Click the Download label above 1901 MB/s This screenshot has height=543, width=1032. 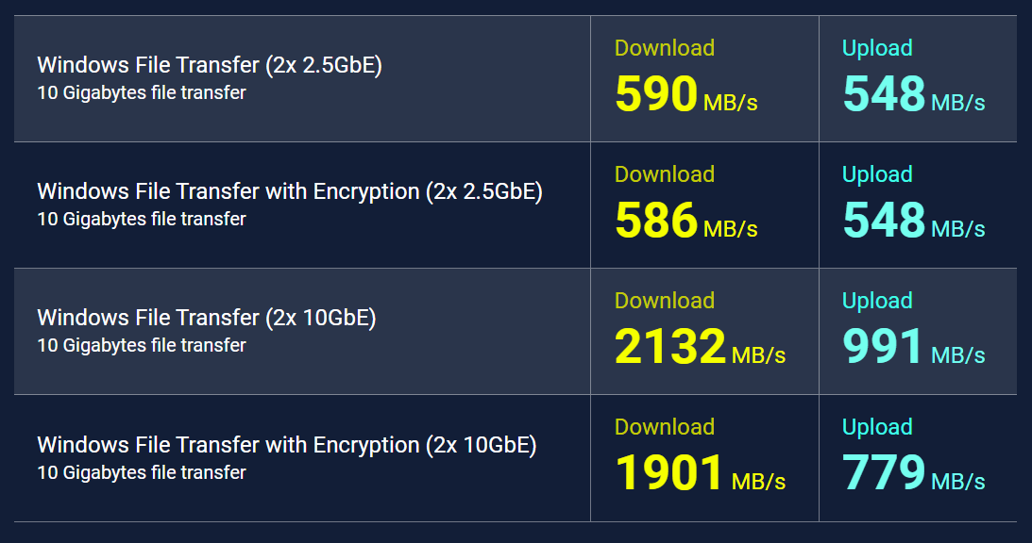coord(664,427)
